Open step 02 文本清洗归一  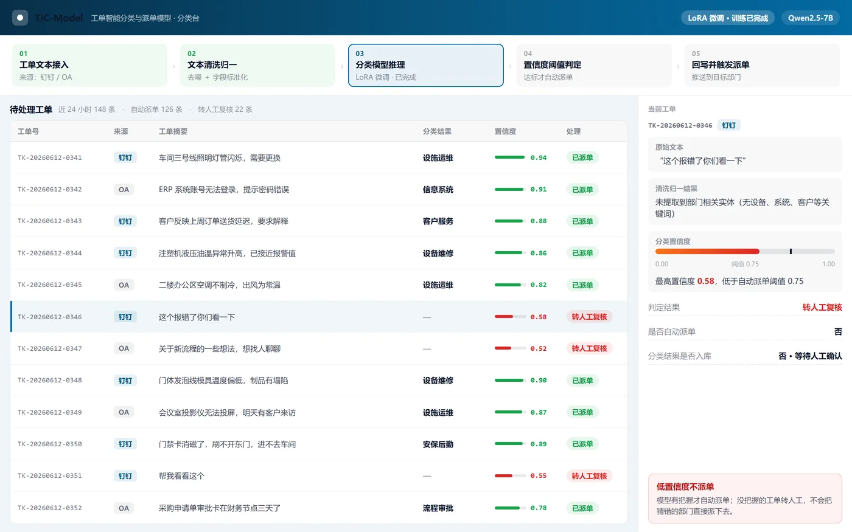257,65
